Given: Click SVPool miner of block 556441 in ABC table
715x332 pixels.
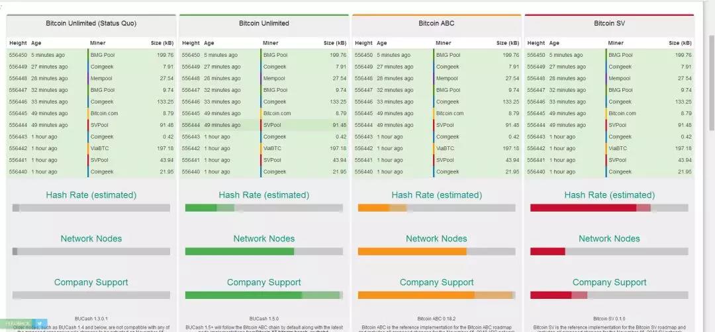Looking at the screenshot, I should 445,160.
